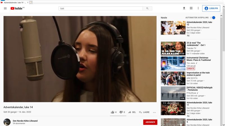Viewport: 225px width, 126px height.
Task: Click the LOGG PÅ sign-in button
Action: (211, 8)
